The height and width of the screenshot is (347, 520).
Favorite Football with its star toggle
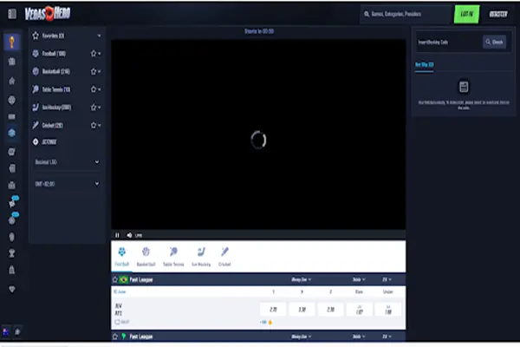coord(94,54)
